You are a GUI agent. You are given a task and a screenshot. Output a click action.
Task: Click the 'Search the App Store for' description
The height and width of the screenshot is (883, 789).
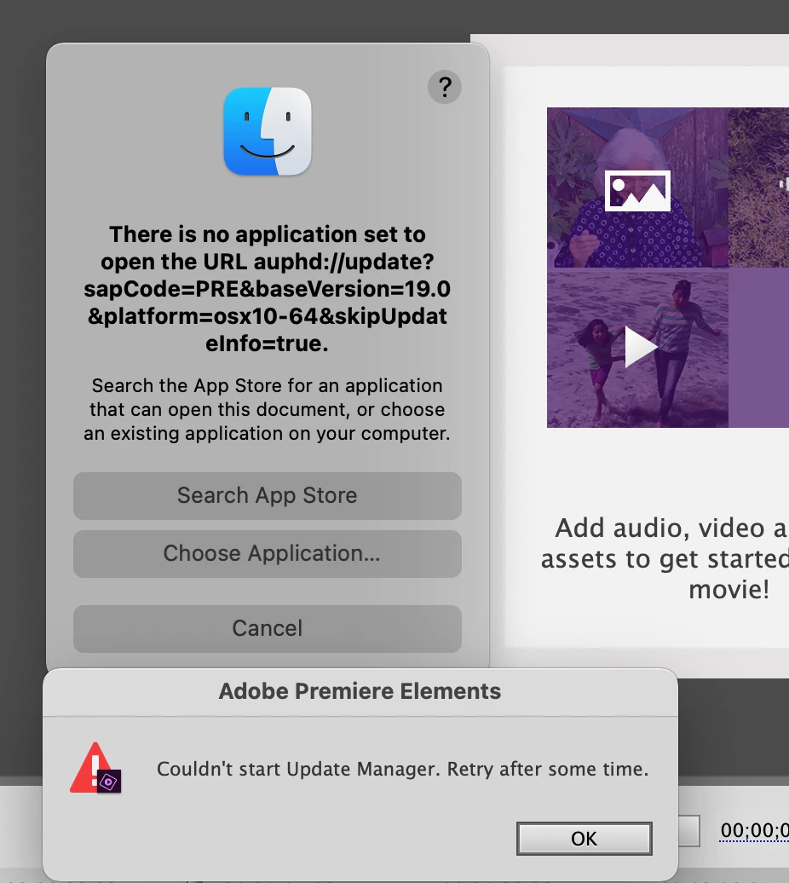(268, 409)
